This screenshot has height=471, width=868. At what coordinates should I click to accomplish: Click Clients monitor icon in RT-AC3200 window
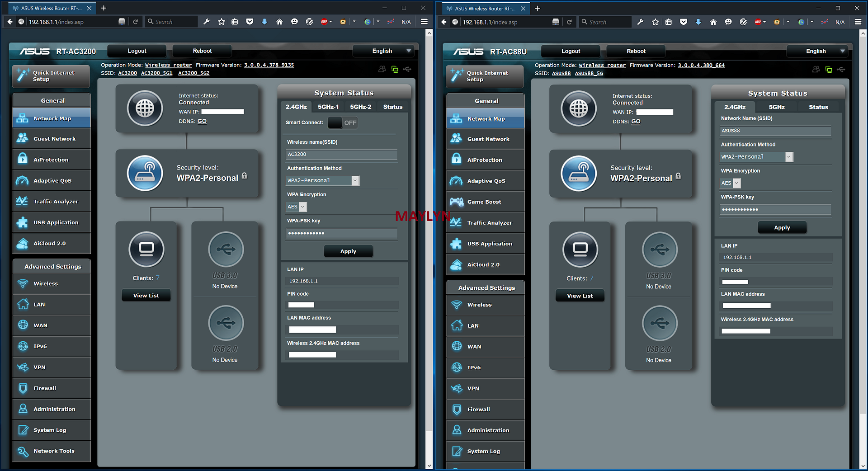[146, 249]
